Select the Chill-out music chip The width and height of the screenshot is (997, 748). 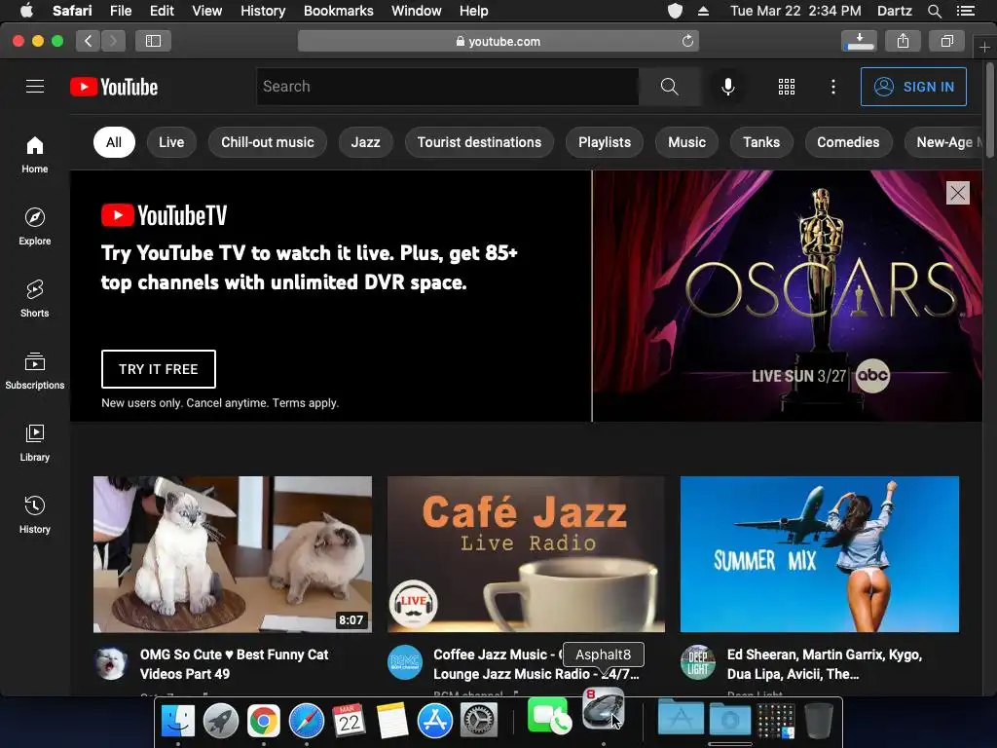pyautogui.click(x=268, y=142)
